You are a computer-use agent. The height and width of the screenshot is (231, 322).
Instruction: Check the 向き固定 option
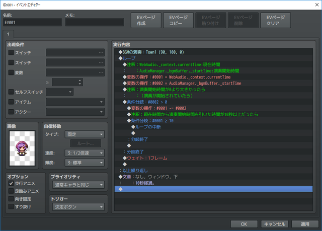11,199
